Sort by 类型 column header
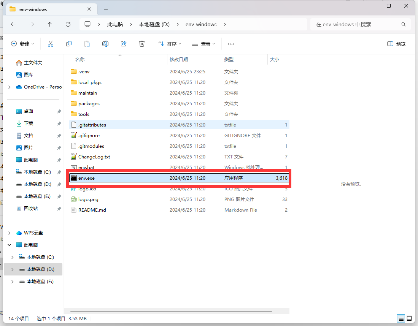The height and width of the screenshot is (326, 418). pos(229,59)
